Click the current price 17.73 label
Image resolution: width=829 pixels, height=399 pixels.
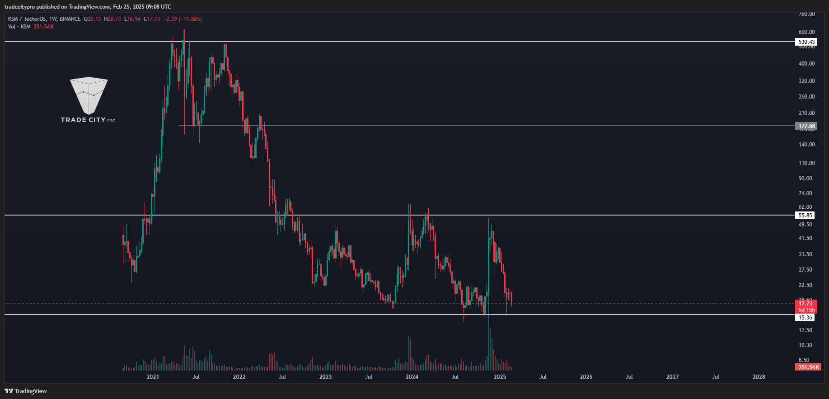pyautogui.click(x=806, y=304)
